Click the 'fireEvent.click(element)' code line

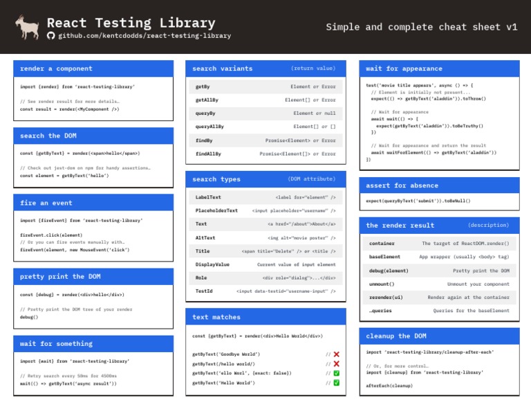coord(51,235)
